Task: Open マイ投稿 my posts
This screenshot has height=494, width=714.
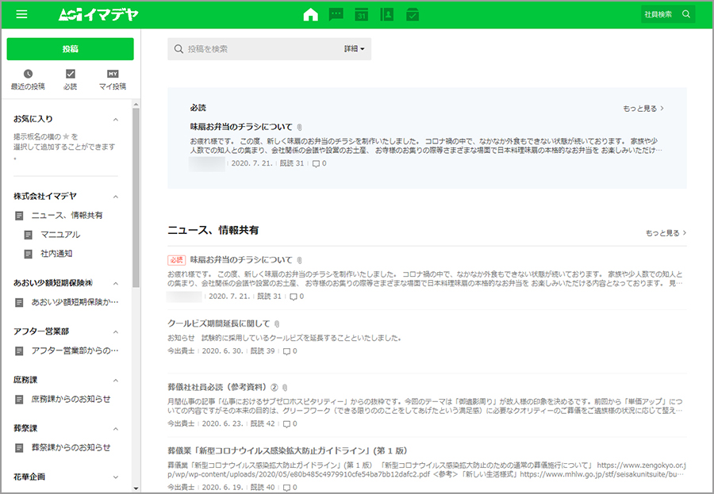Action: point(112,79)
